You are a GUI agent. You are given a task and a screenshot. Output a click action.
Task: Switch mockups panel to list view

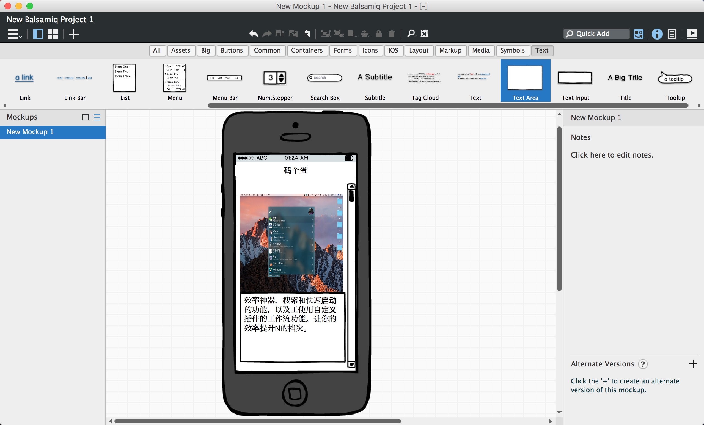click(97, 117)
